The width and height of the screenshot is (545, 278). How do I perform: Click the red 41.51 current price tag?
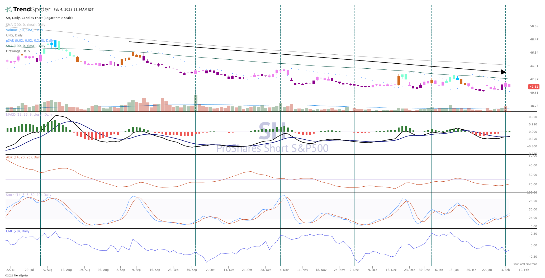(x=534, y=87)
